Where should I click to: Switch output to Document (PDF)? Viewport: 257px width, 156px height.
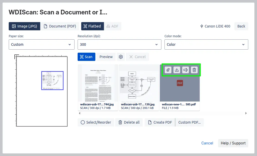tap(60, 26)
